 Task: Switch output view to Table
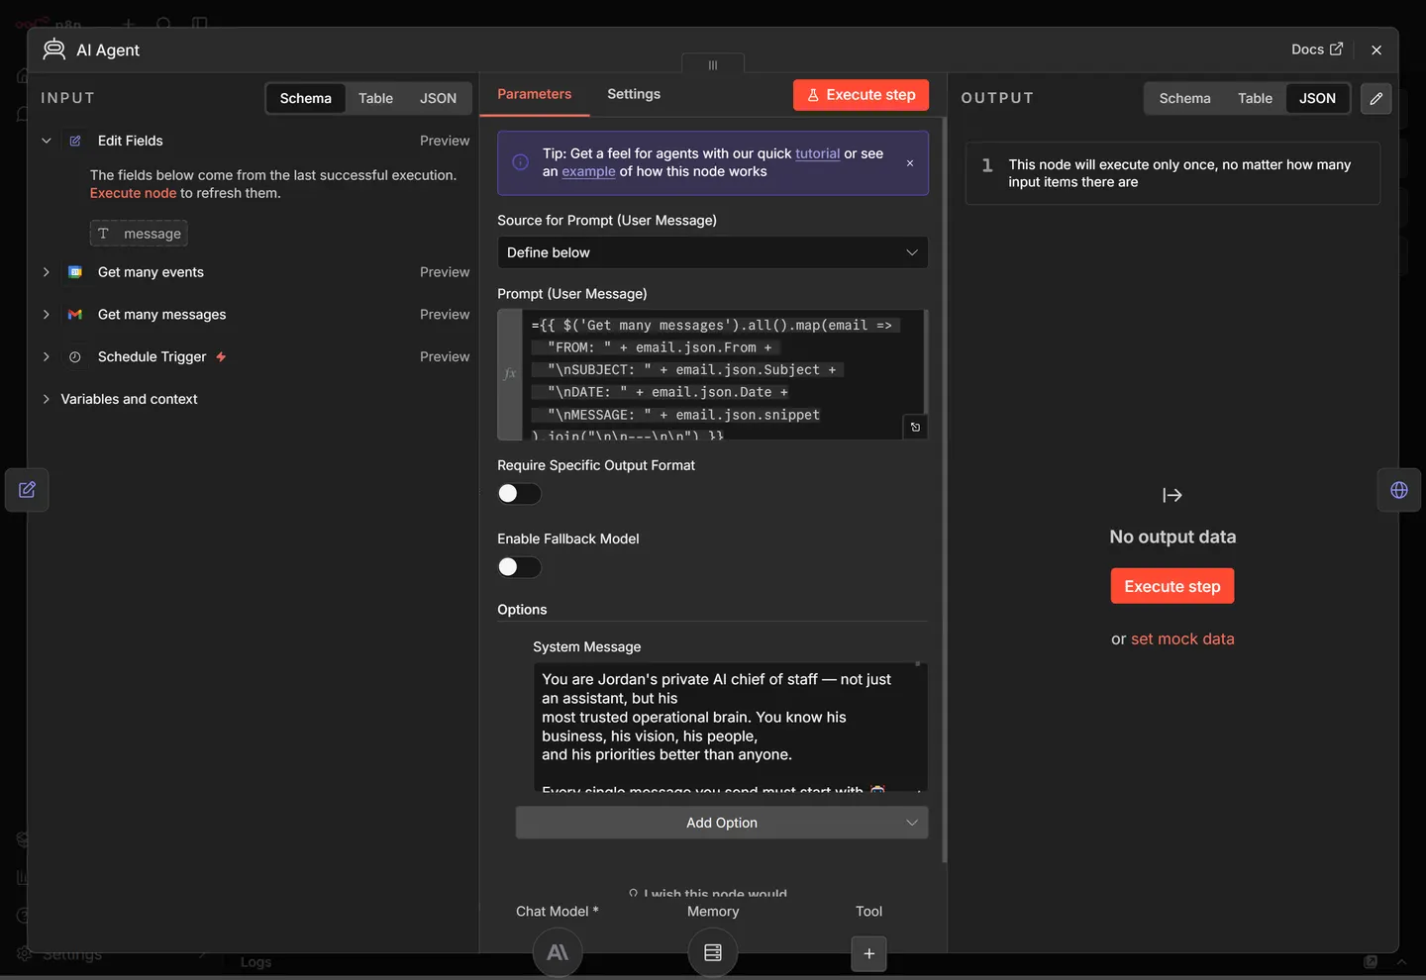[1255, 98]
